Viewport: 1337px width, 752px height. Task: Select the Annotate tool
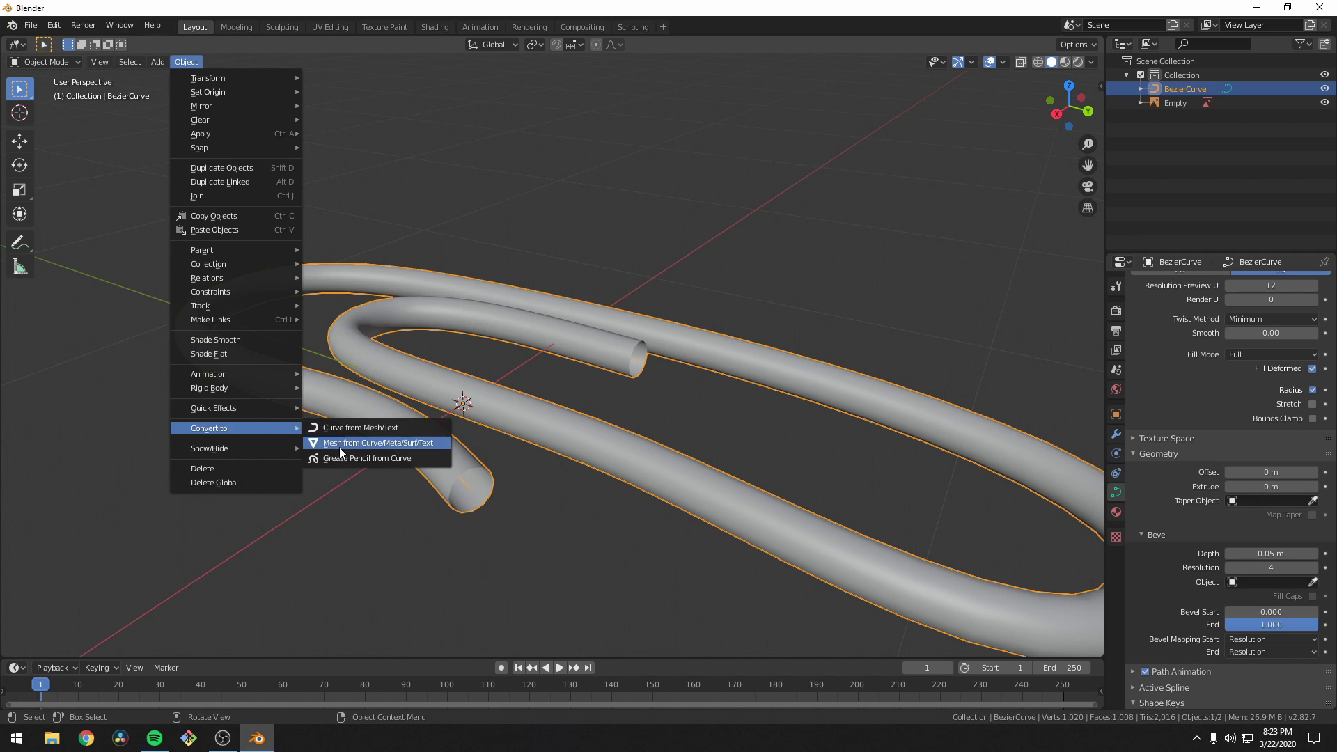(19, 242)
